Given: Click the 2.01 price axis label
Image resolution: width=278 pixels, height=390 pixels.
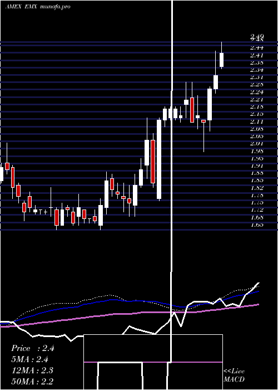Looking at the screenshot, I should coord(257,144).
